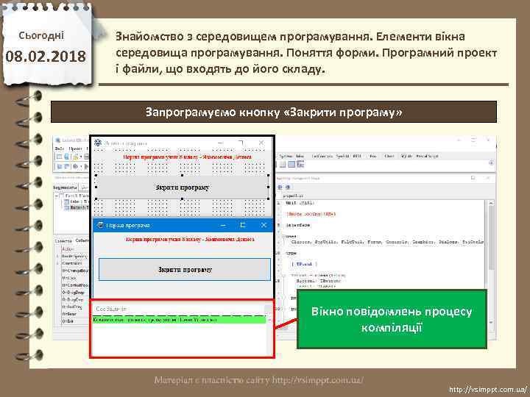Collapse the Form1 node in the component tree
The width and height of the screenshot is (530, 397).
[x=57, y=196]
